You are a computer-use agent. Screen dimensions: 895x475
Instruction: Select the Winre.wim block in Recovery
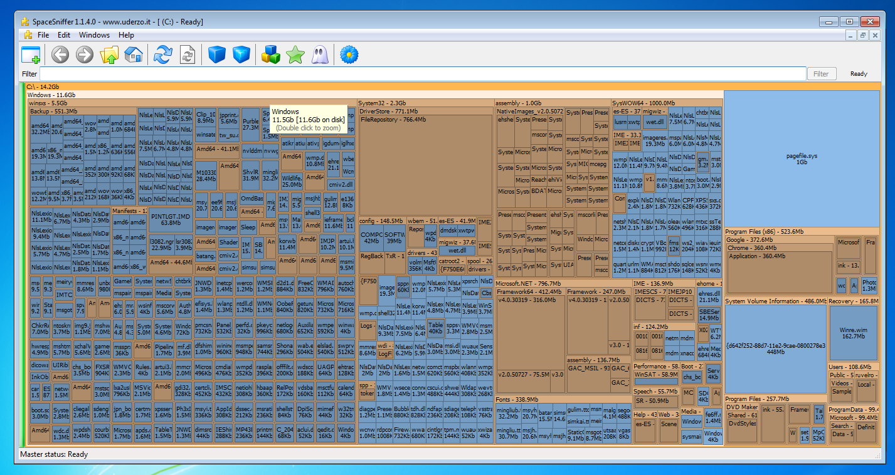click(x=853, y=332)
